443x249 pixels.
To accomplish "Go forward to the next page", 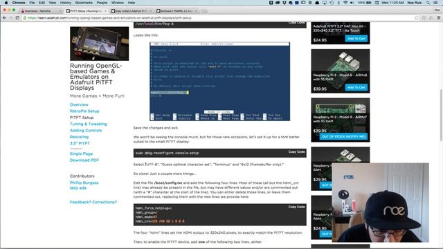I will [11, 18].
